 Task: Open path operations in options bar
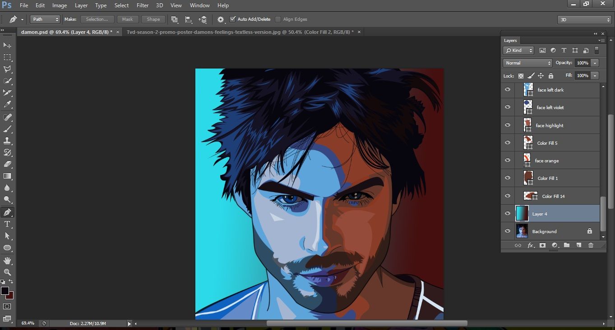[175, 19]
